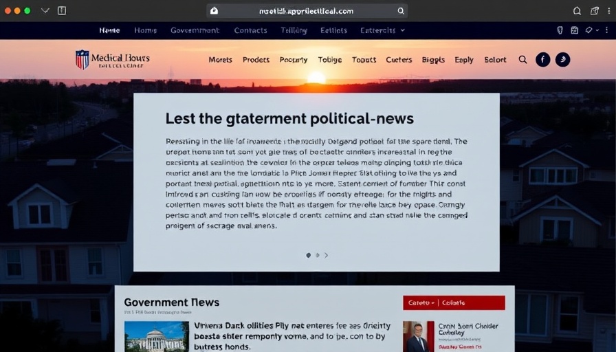Viewport: 616px width, 352px height.
Task: Click the Capitol building article thumbnail
Action: [x=156, y=336]
